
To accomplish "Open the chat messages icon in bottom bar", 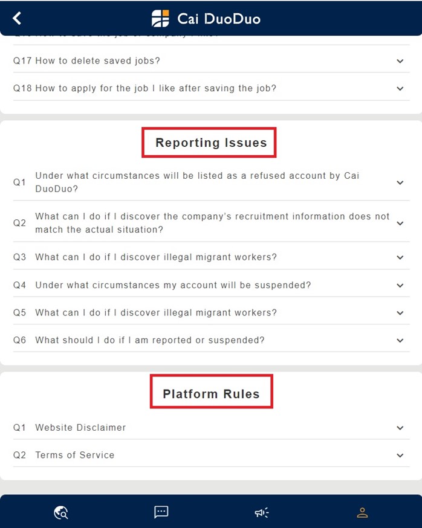I will [x=161, y=512].
